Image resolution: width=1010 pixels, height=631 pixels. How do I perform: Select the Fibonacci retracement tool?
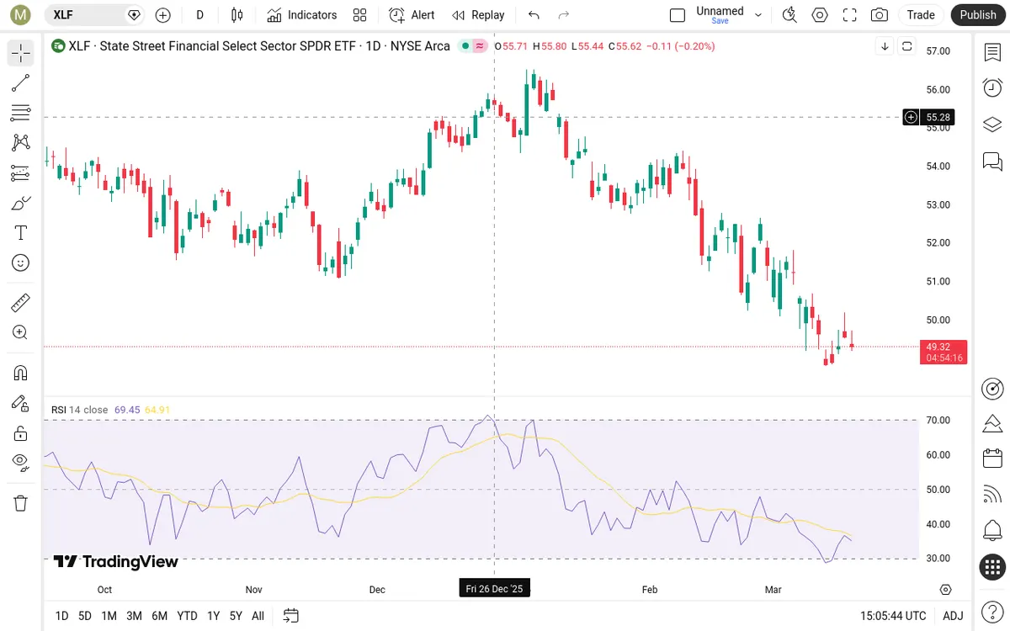coord(21,113)
